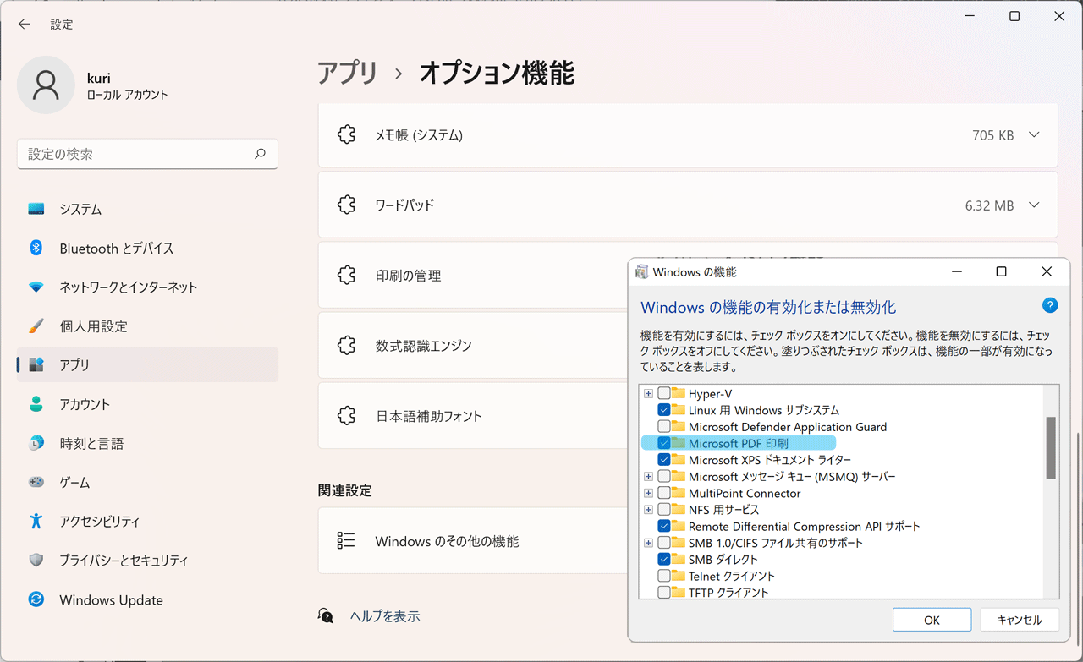Select アプリ in the sidebar
Viewport: 1083px width, 662px height.
pyautogui.click(x=147, y=364)
